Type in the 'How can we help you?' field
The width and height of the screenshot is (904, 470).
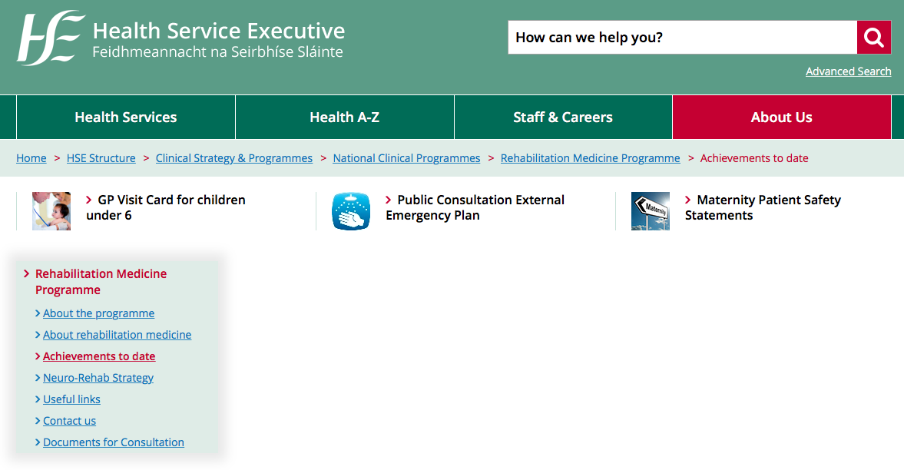coord(682,38)
